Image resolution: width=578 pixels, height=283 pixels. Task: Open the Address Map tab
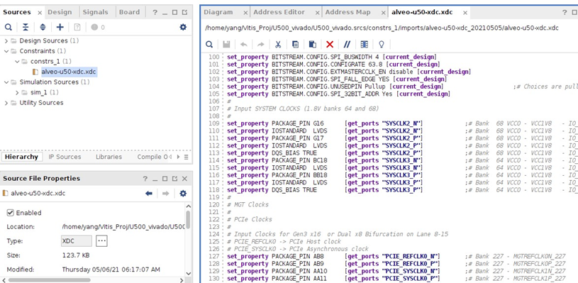tap(348, 12)
